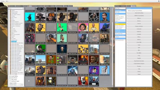Spawn the Speakerman Titan Upg NPC
The image size is (160, 90).
click(x=40, y=81)
